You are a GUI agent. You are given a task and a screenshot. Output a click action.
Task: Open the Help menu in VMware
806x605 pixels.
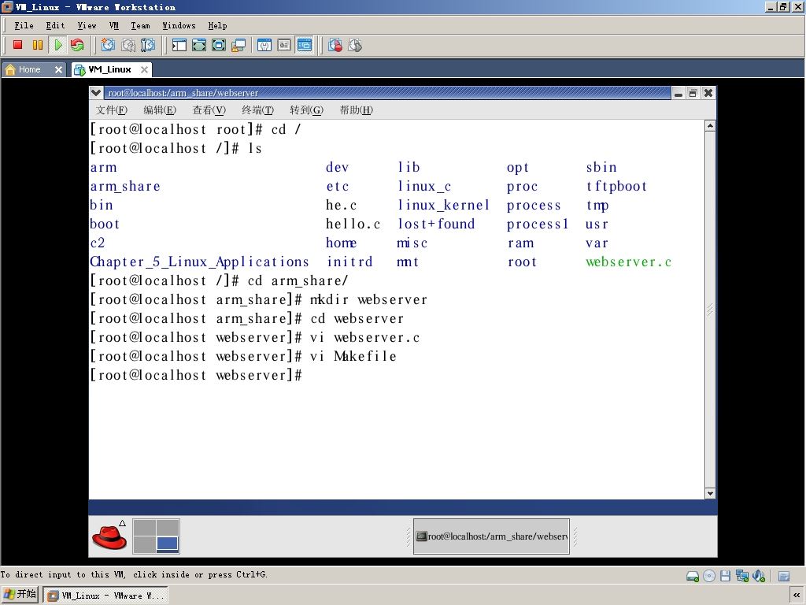pyautogui.click(x=217, y=25)
